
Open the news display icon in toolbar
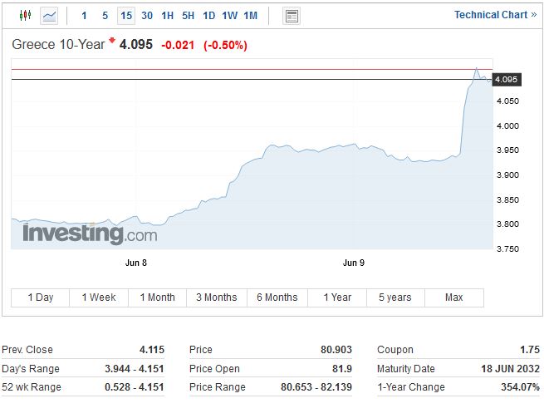point(292,16)
